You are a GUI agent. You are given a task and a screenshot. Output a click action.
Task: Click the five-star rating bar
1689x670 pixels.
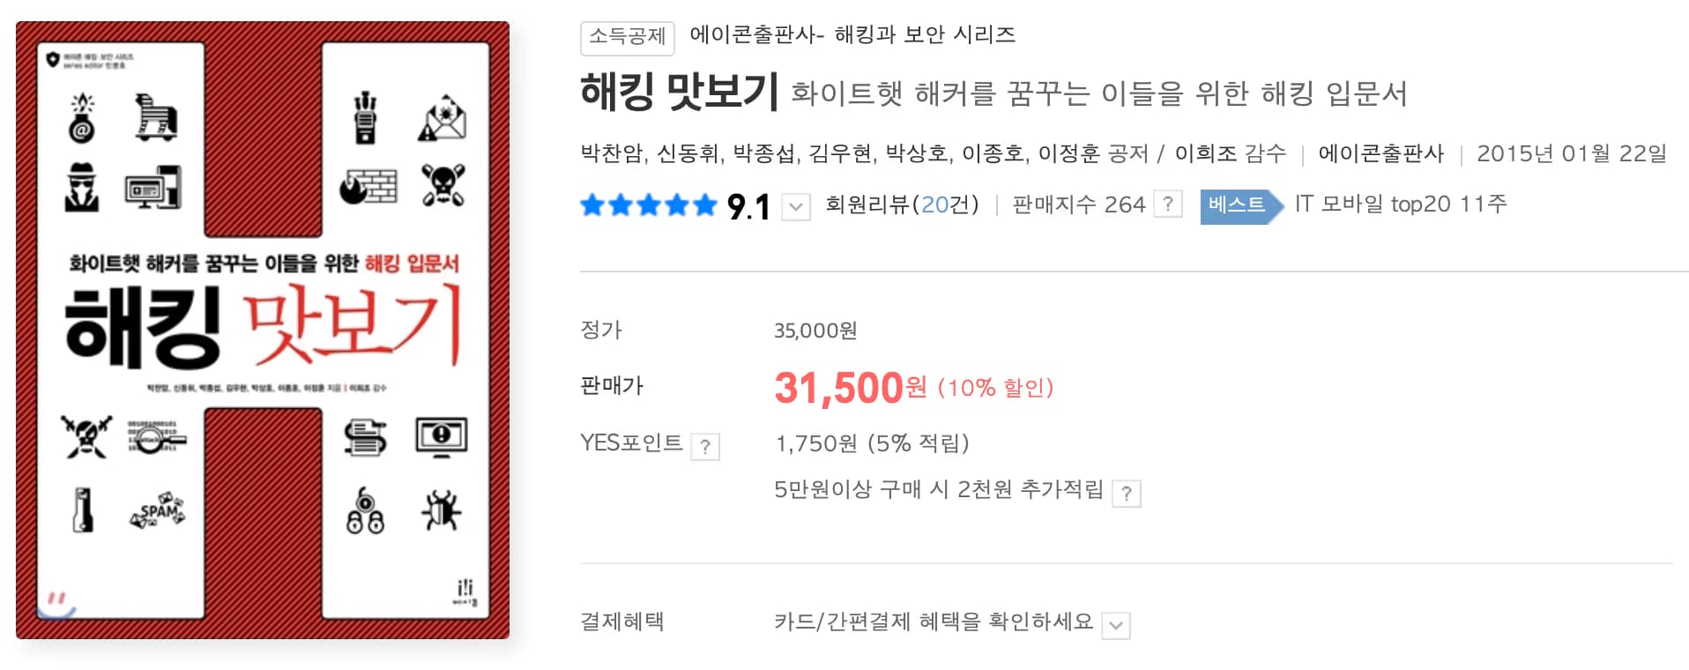tap(647, 204)
